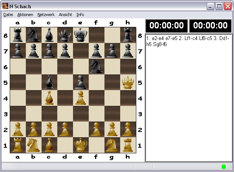
Task: Select the black queen on d8
Action: tap(65, 35)
